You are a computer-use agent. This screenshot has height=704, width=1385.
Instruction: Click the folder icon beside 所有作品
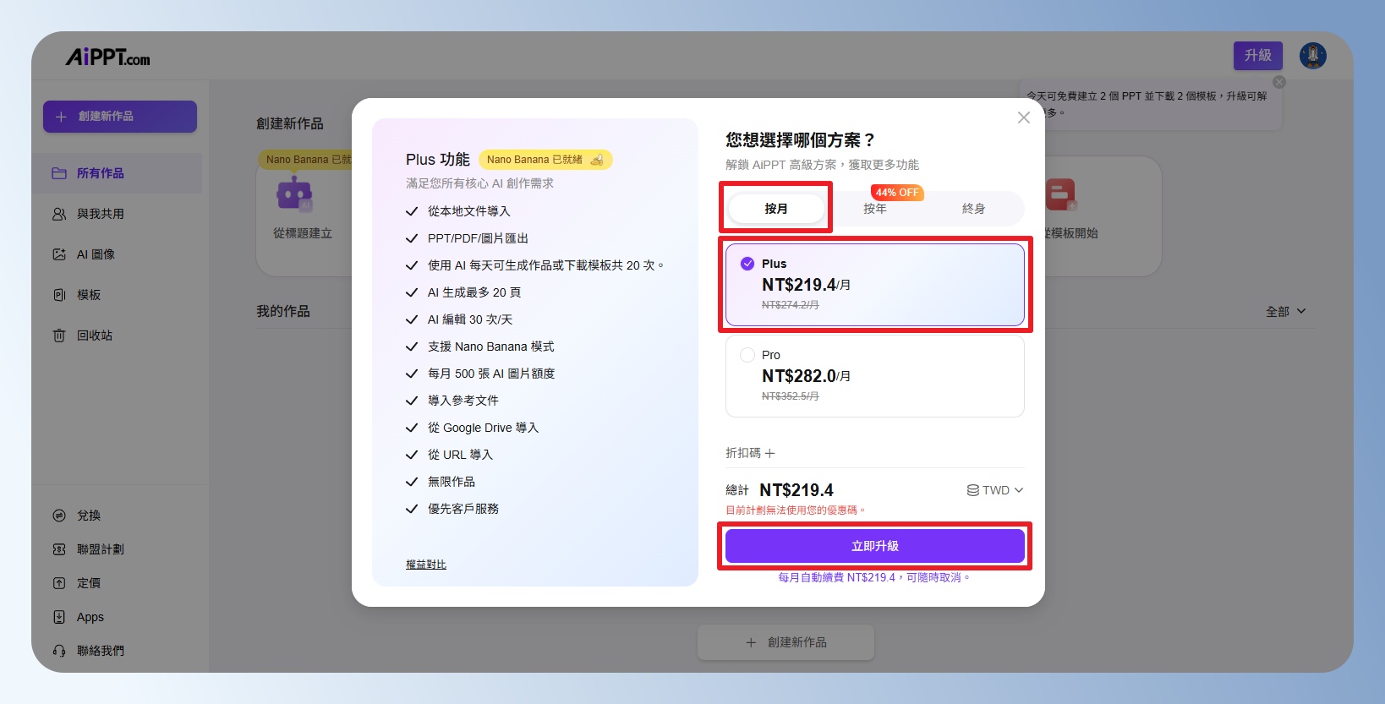coord(59,173)
